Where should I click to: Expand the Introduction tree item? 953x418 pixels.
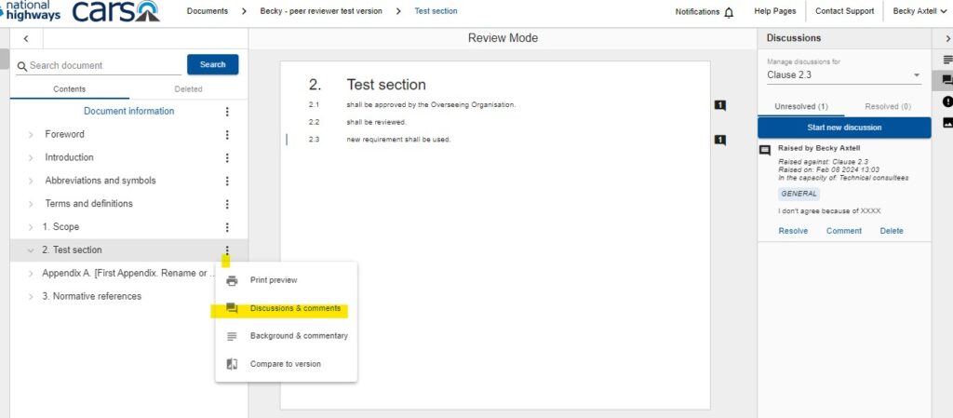(31, 157)
